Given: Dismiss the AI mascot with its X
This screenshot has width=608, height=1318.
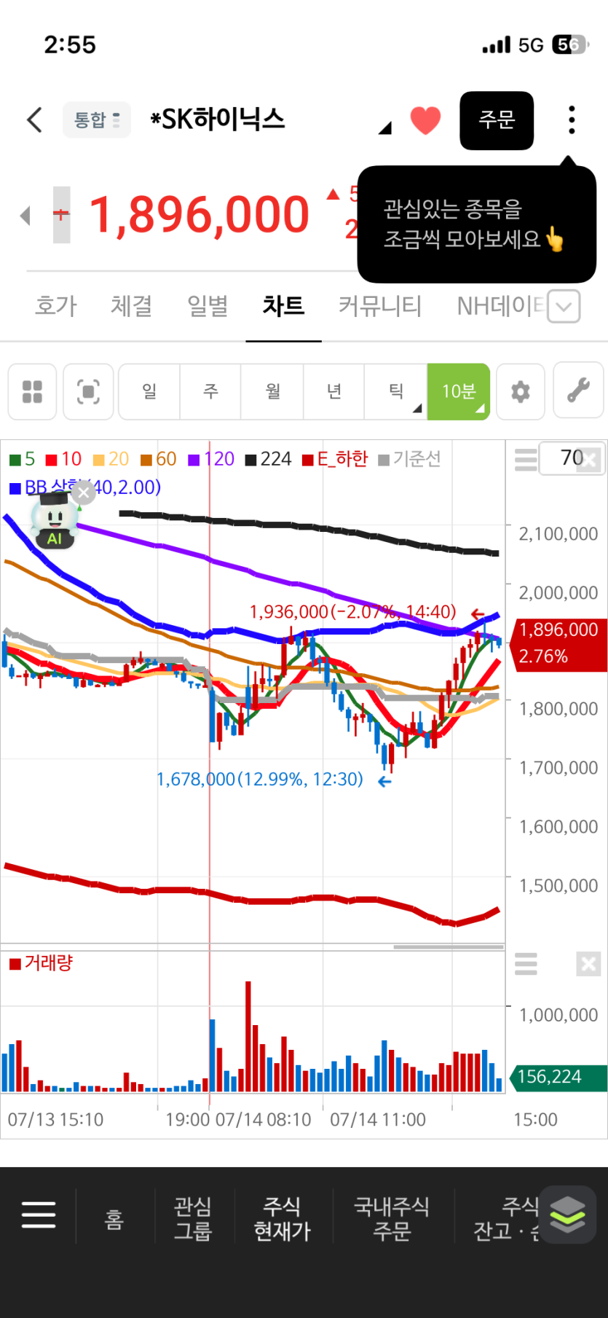Looking at the screenshot, I should coord(84,493).
